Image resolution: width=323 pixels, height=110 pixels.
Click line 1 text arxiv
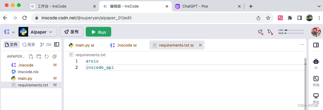92,61
